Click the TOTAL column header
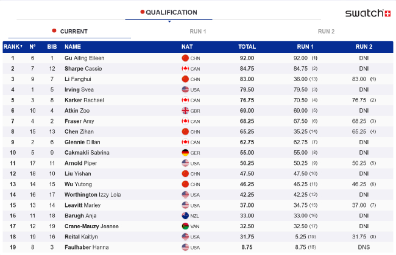Image resolution: width=396 pixels, height=255 pixels. pyautogui.click(x=247, y=46)
